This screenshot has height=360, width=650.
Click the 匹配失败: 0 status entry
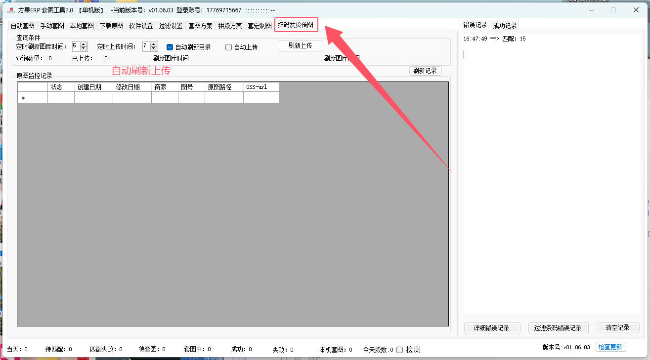click(106, 350)
